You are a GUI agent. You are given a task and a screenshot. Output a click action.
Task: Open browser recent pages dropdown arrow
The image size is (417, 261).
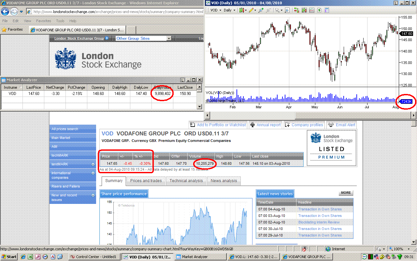pyautogui.click(x=22, y=12)
